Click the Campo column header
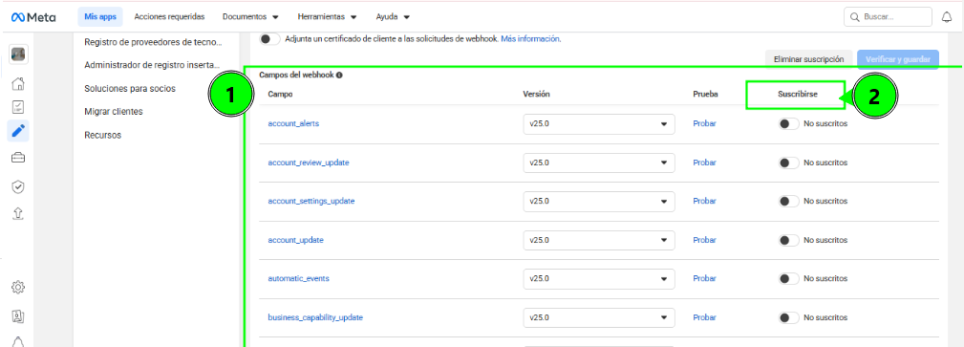Image resolution: width=964 pixels, height=347 pixels. coord(280,95)
